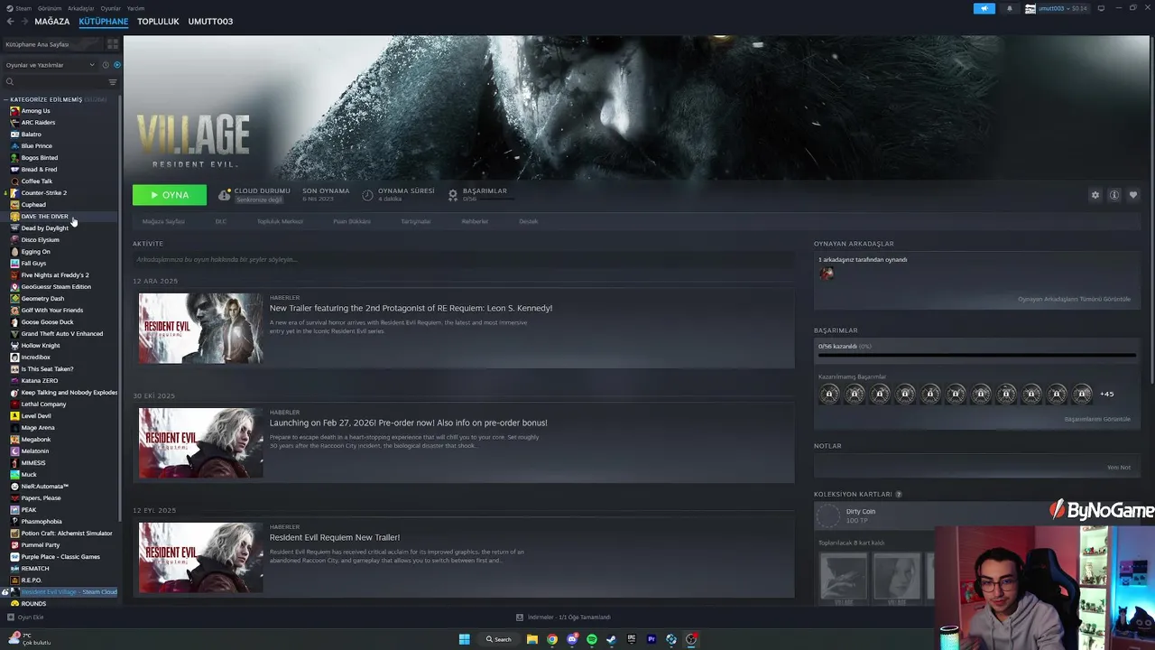Open Oynayan Arkadaşların Tümünü Görüntüle link

[1074, 299]
